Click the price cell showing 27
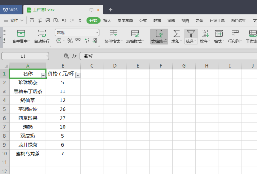 tap(63, 118)
